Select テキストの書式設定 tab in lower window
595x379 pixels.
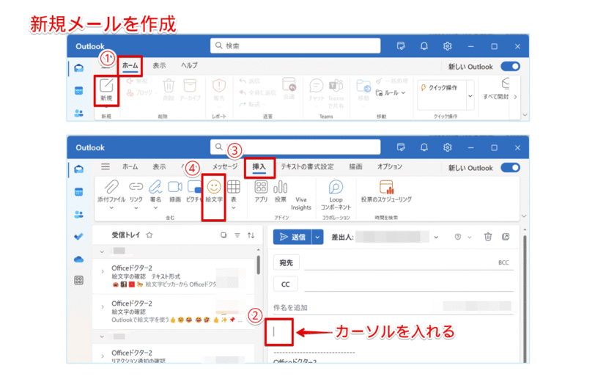coord(307,166)
